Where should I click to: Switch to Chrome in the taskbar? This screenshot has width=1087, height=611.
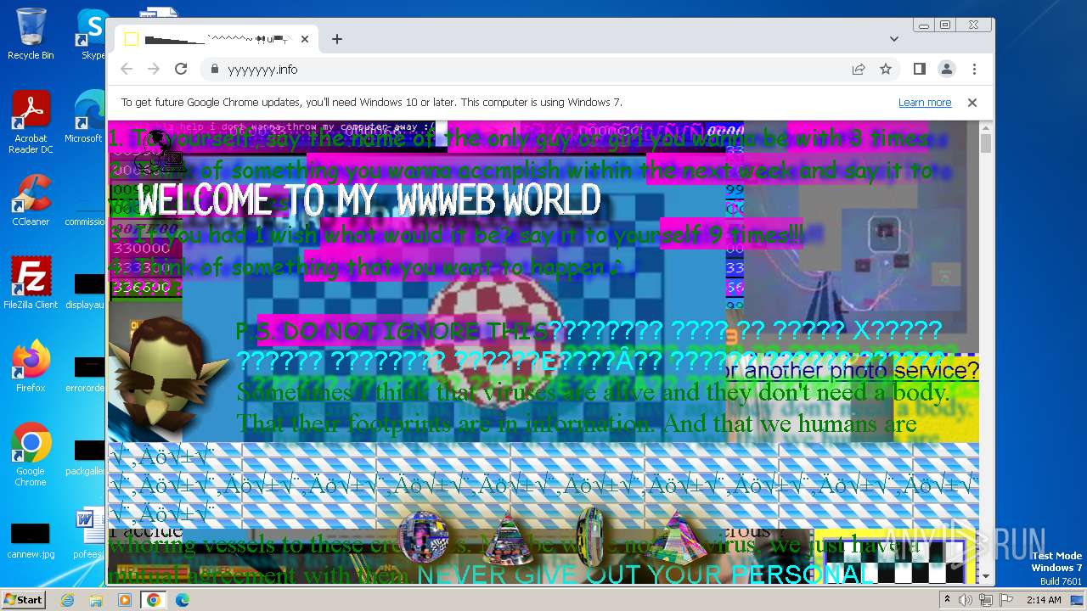coord(153,600)
